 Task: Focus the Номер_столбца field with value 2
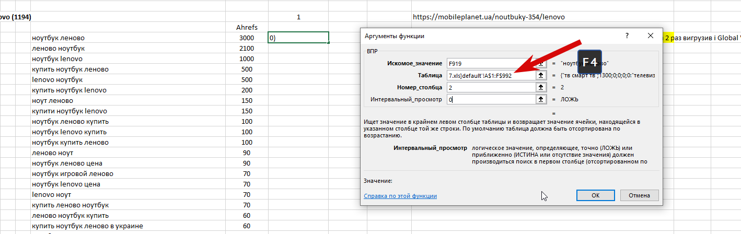pos(491,87)
